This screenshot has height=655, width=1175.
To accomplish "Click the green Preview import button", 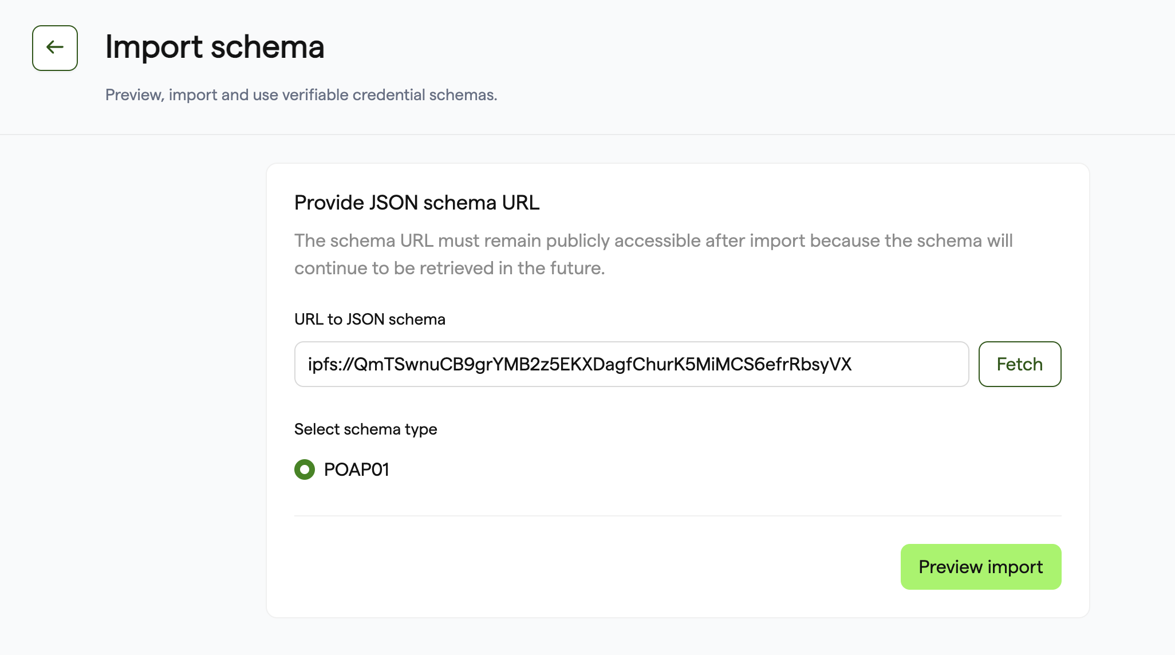I will [x=980, y=567].
